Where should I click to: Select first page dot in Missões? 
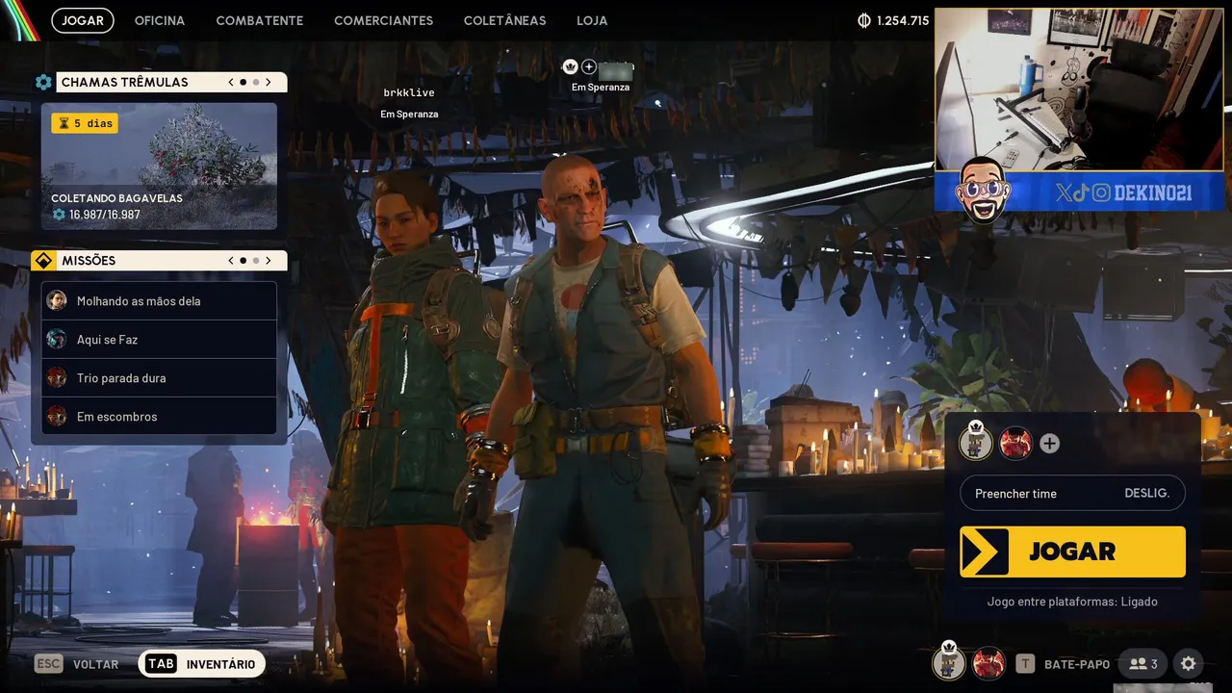point(243,260)
